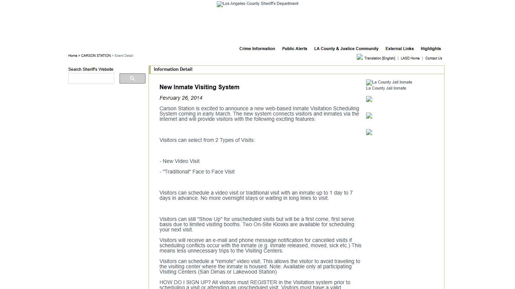Image resolution: width=515 pixels, height=289 pixels.
Task: Expand the LA County & Justice Community menu
Action: [346, 49]
